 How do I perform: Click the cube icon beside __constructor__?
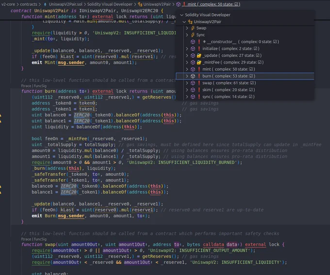[x=193, y=42]
